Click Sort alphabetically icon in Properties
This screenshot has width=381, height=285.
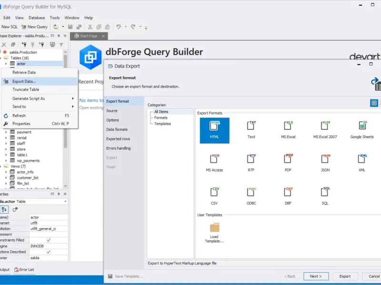tap(4, 209)
